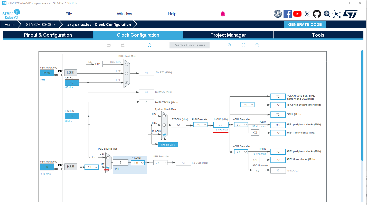Click the undo arrow icon
This screenshot has height=205, width=367.
[x=109, y=45]
